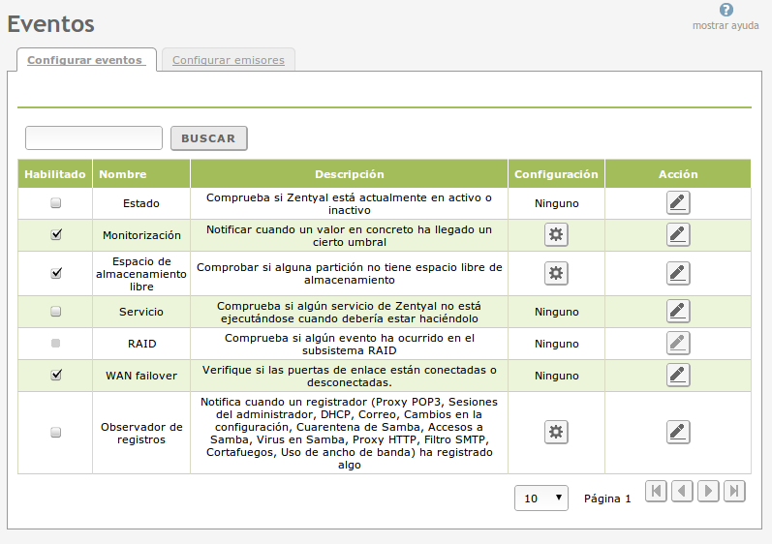Screen dimensions: 772x544
Task: Uncheck Espacio de almacenamiento libre
Action: [x=56, y=273]
